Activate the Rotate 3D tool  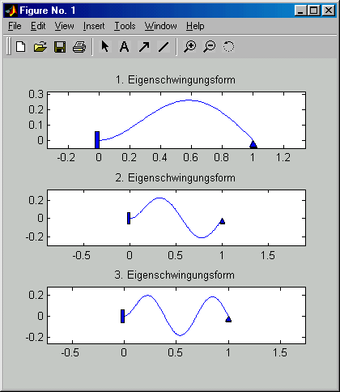(x=228, y=47)
